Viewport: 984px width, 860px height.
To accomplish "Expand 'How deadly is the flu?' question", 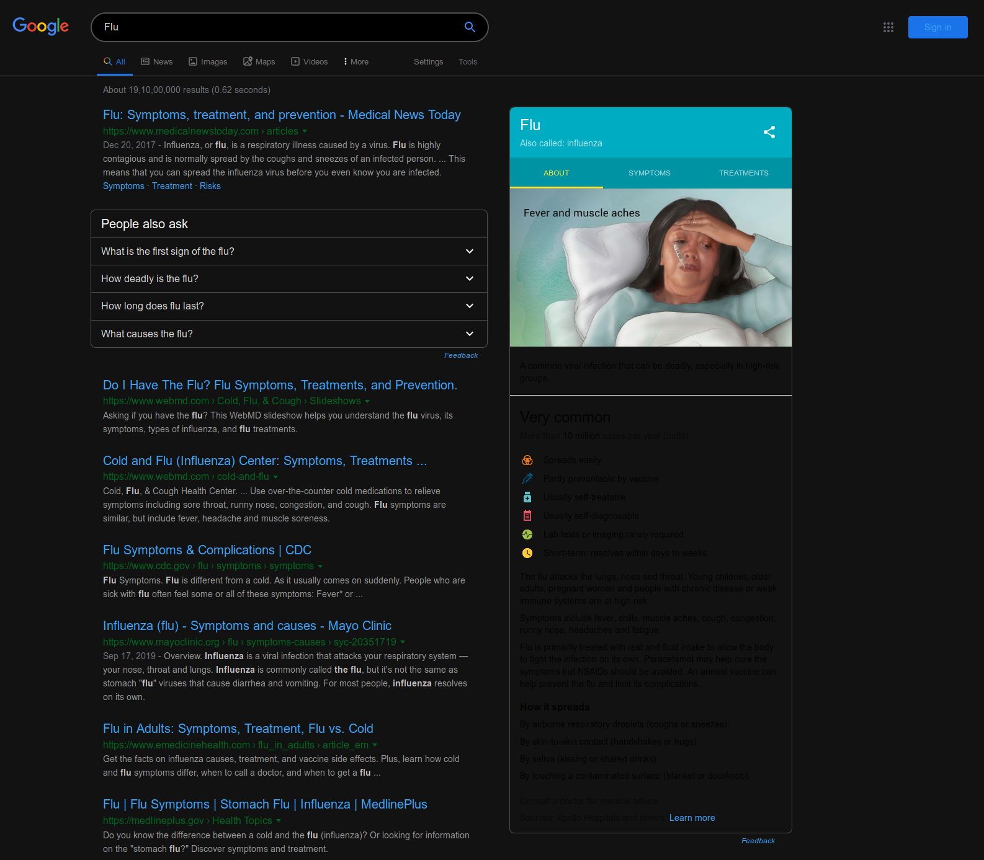I will (x=289, y=279).
